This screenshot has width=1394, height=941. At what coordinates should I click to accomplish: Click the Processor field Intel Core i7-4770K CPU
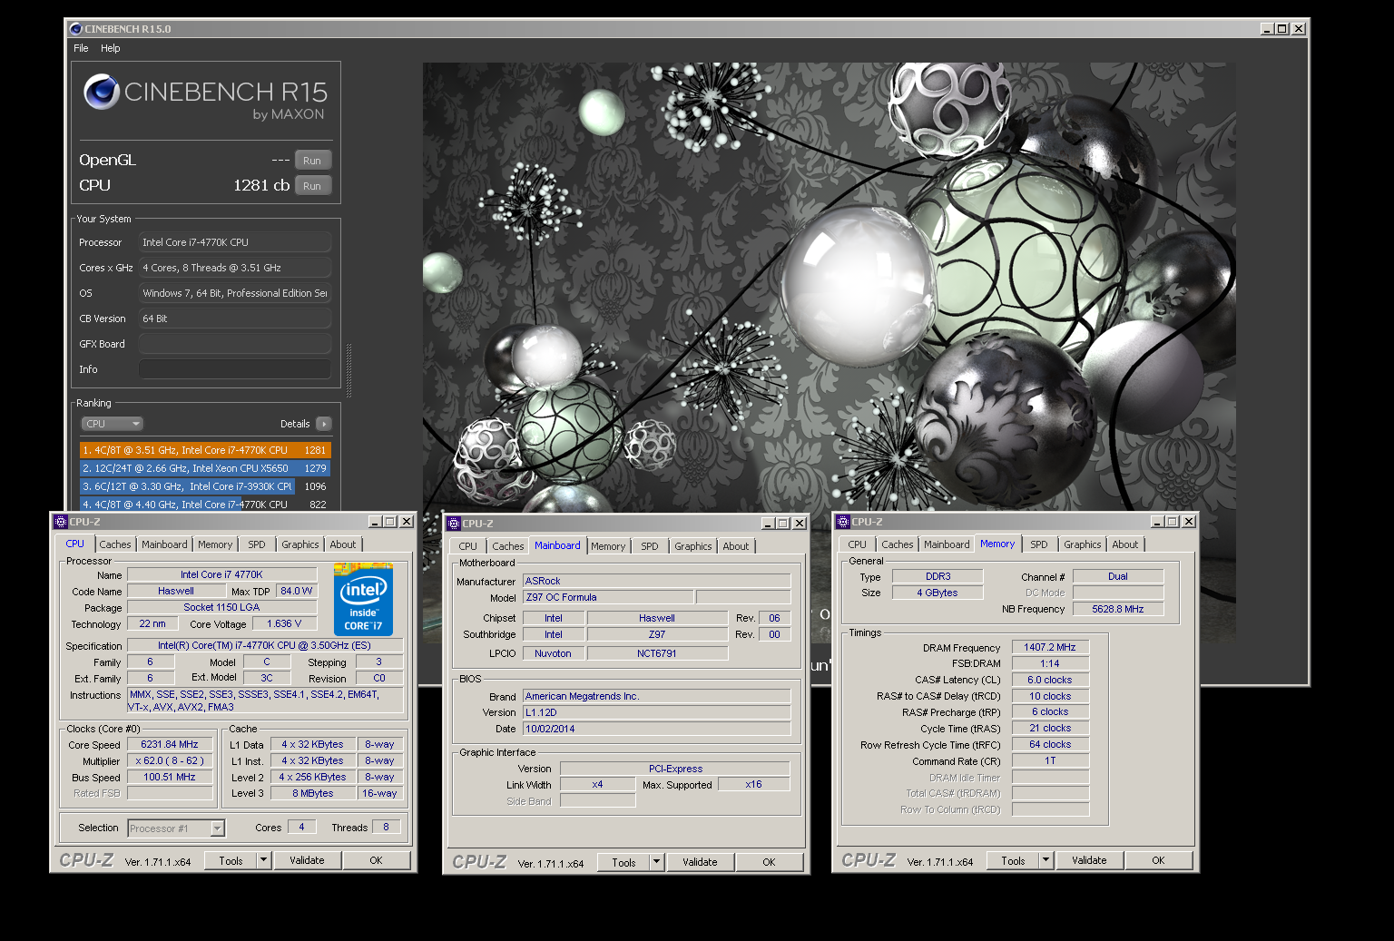pyautogui.click(x=235, y=242)
